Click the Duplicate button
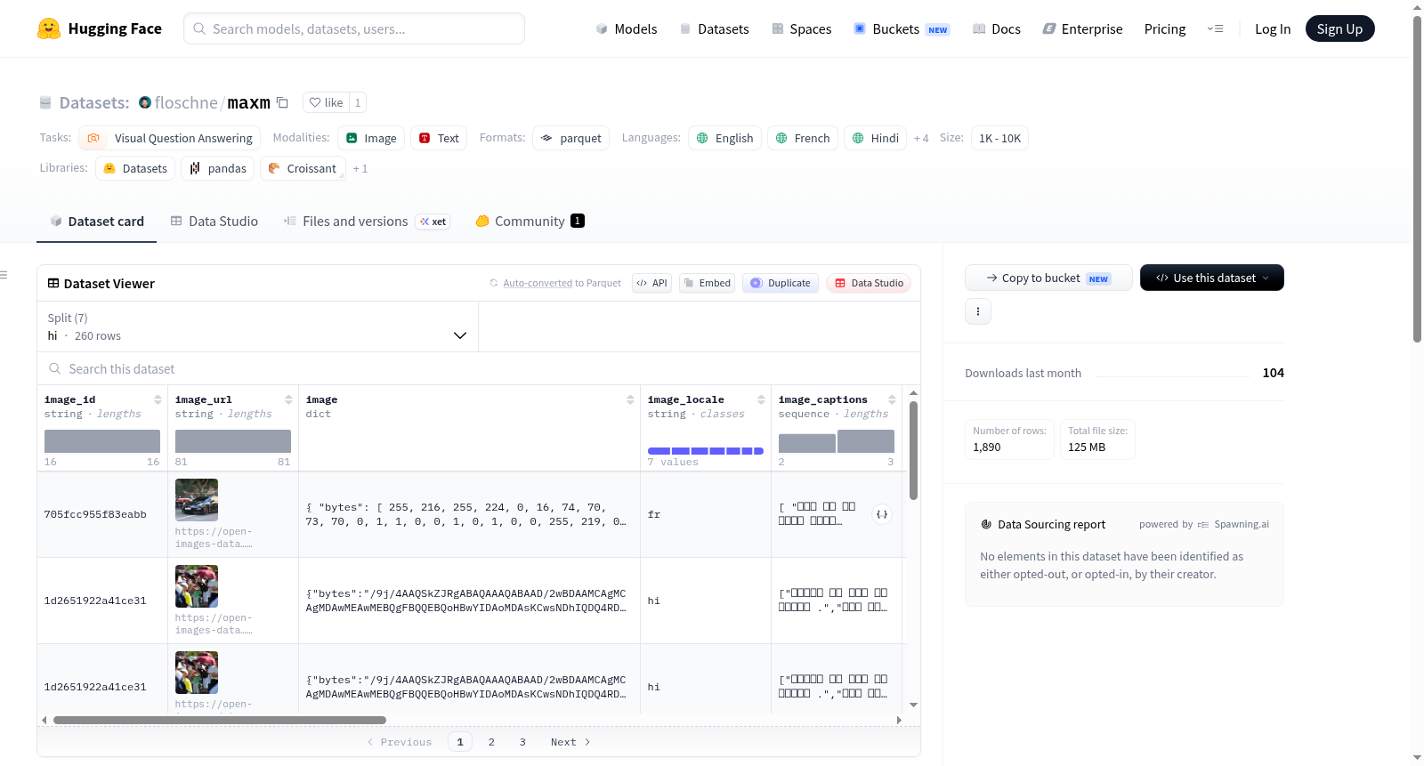Image resolution: width=1424 pixels, height=766 pixels. click(781, 283)
